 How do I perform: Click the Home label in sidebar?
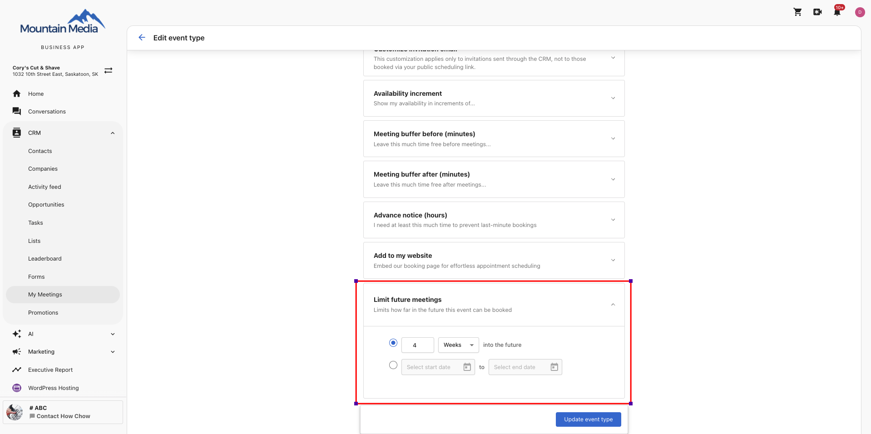point(36,94)
